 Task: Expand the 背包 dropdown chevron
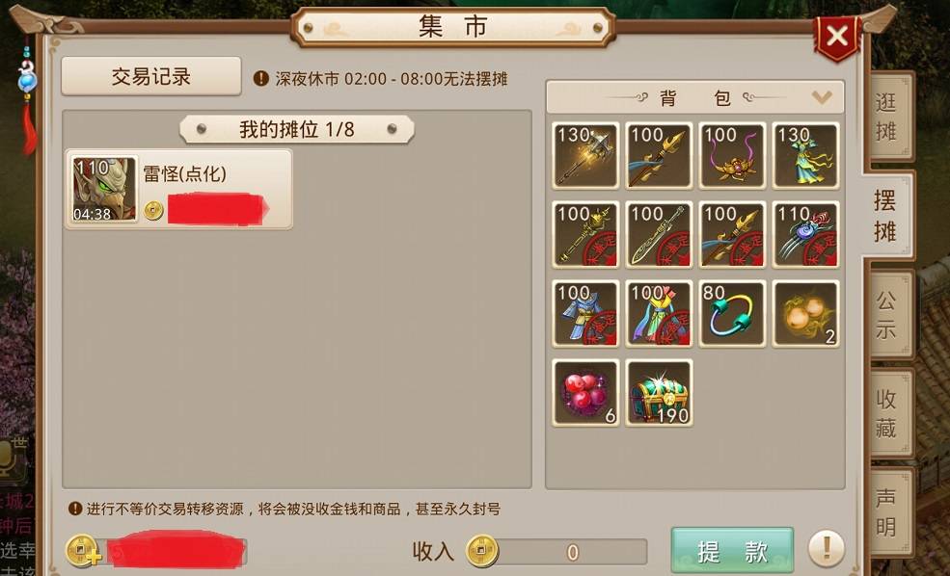(822, 97)
